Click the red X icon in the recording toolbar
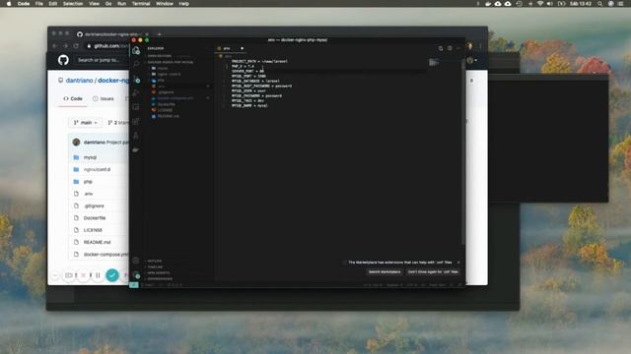The image size is (631, 354). coord(83,275)
